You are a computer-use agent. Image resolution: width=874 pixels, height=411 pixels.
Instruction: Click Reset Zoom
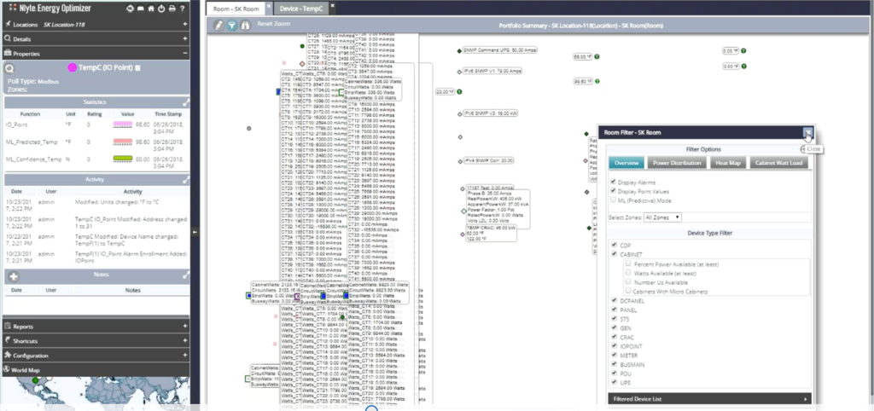[274, 25]
